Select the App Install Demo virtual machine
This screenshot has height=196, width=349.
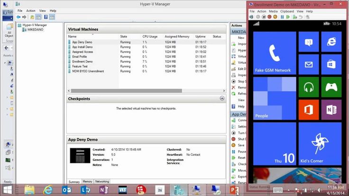[83, 47]
